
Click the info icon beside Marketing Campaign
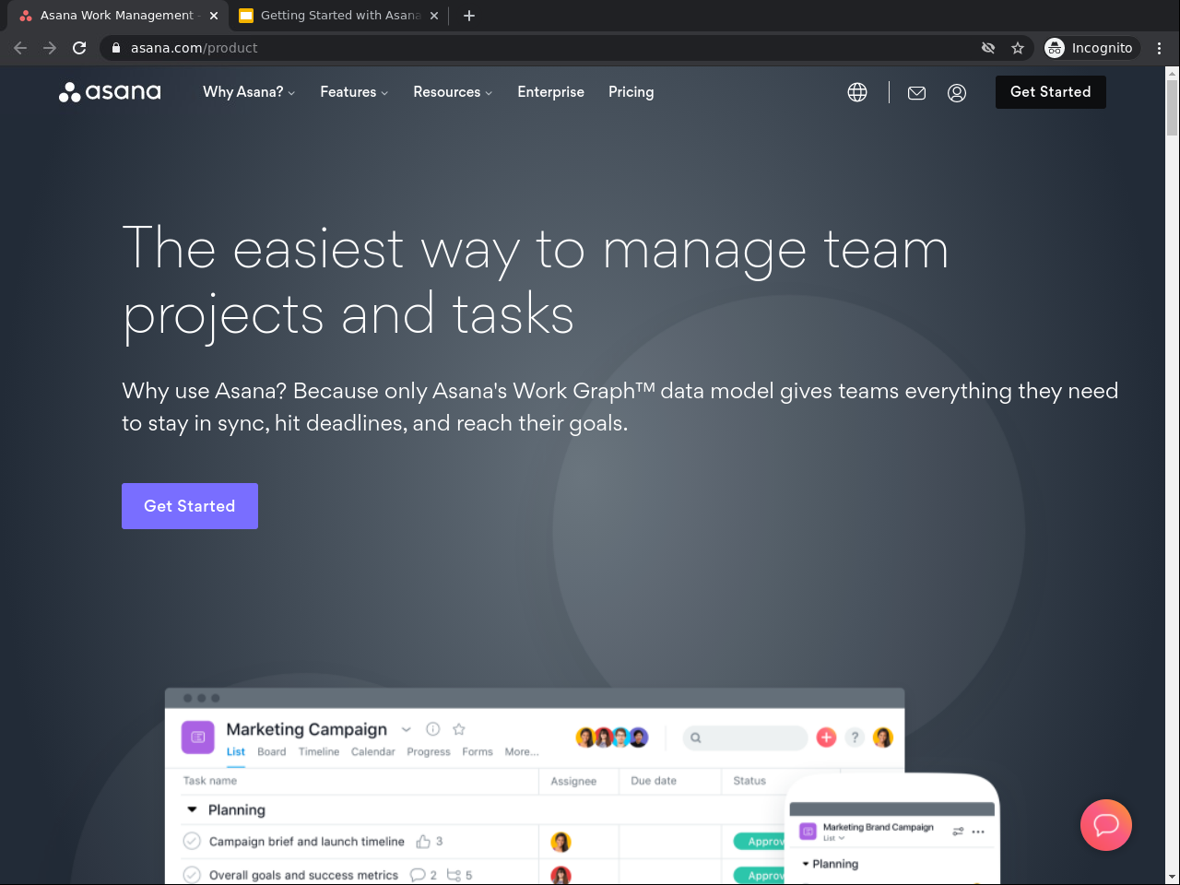tap(432, 728)
